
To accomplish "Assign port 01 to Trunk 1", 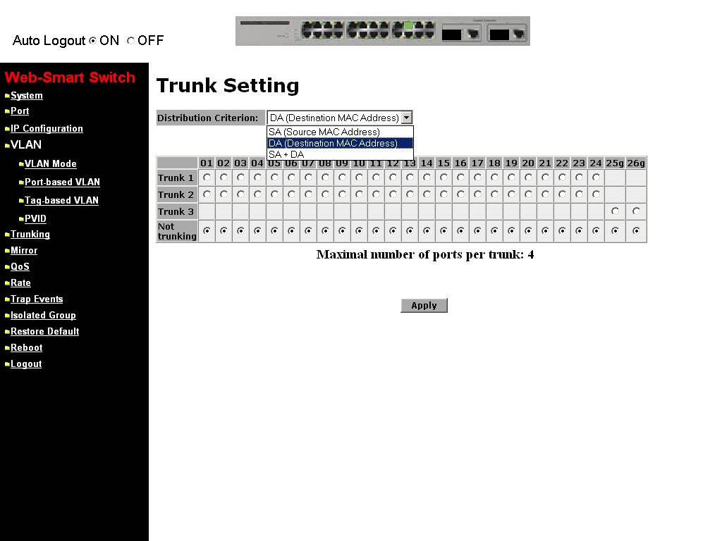I will [207, 178].
